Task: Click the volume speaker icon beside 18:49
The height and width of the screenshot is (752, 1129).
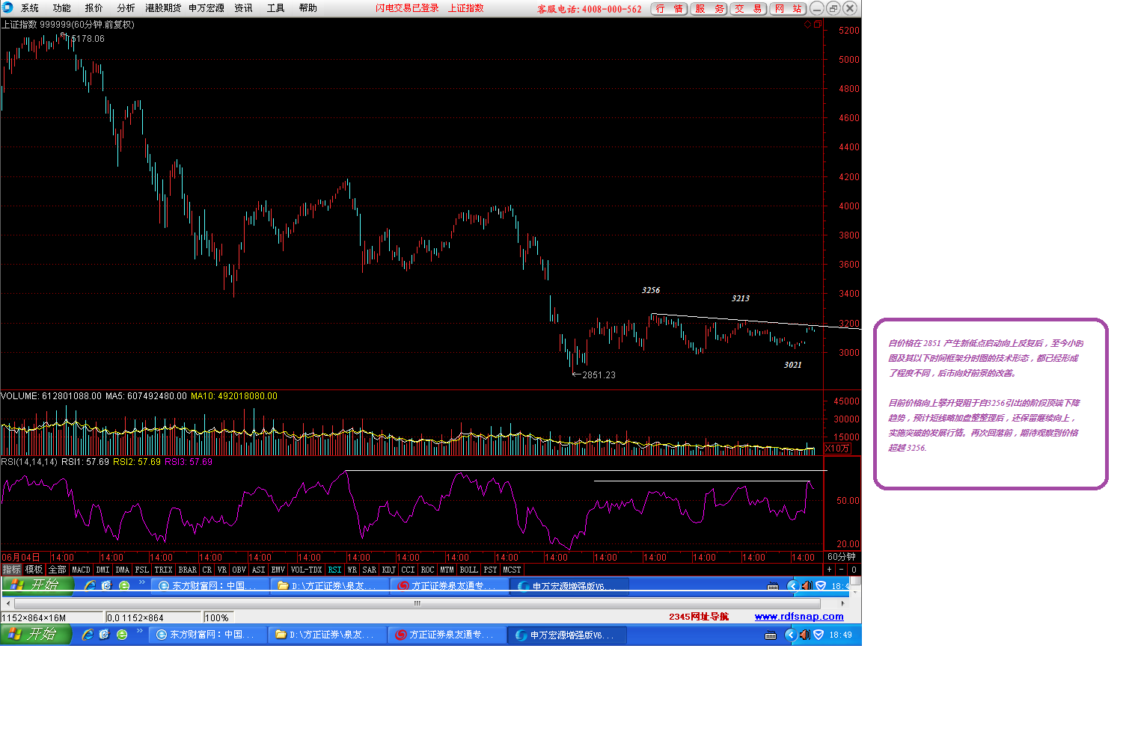Action: [x=804, y=635]
